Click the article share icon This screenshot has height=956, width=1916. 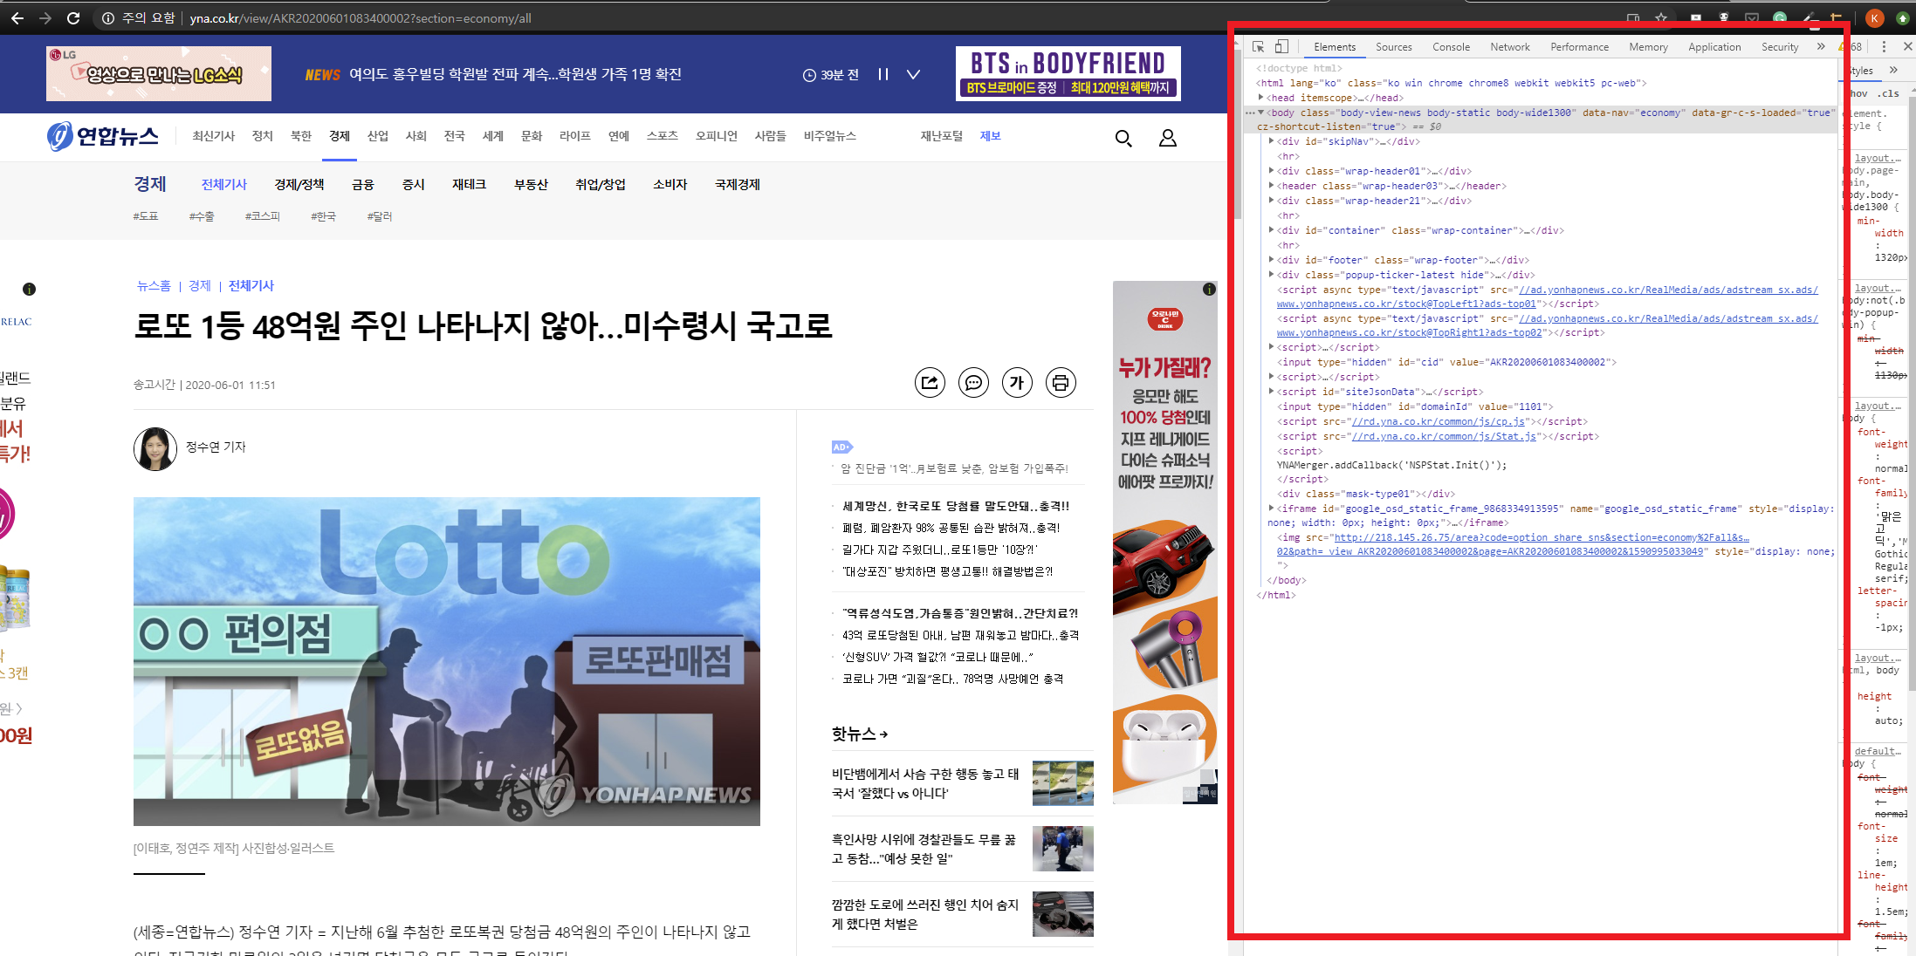[930, 383]
